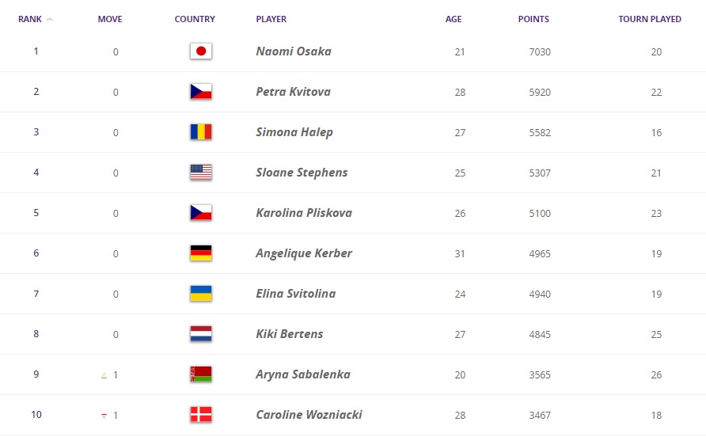The height and width of the screenshot is (437, 706).
Task: Click Netherlands flag icon beside Kiki Bertens
Action: [201, 334]
